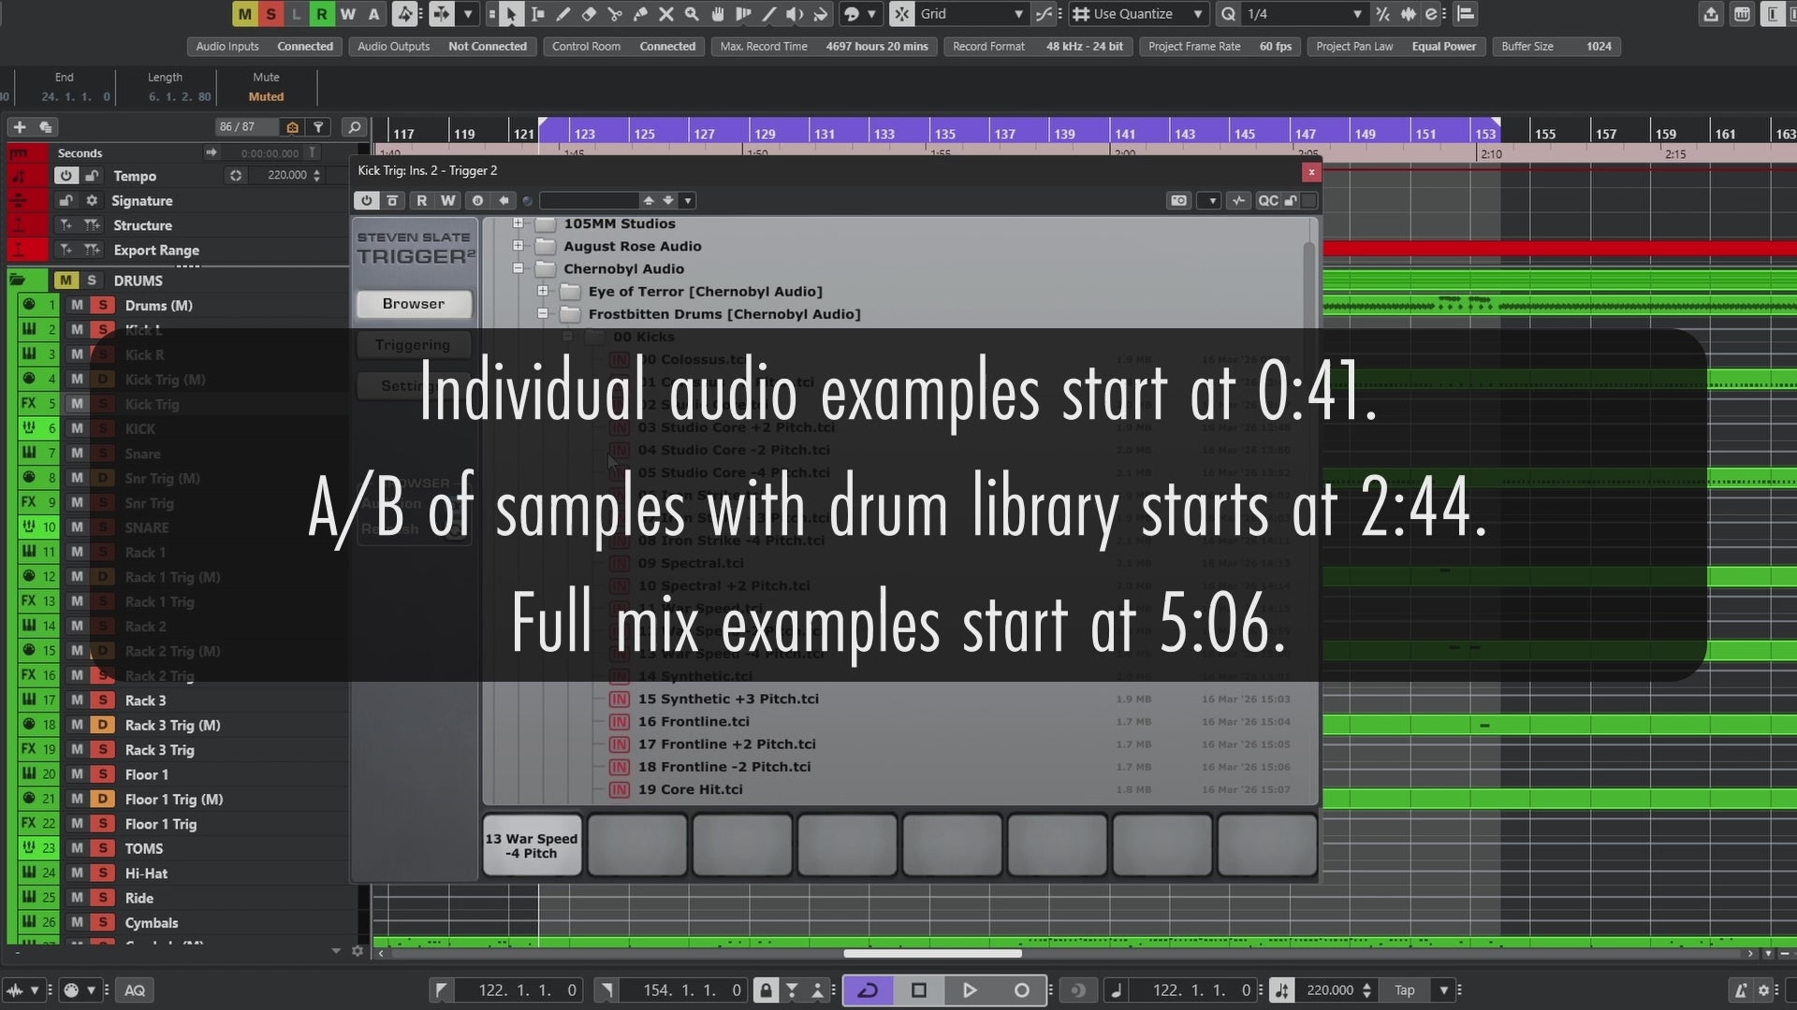Image resolution: width=1797 pixels, height=1010 pixels.
Task: Select the Erase tool
Action: [x=589, y=14]
